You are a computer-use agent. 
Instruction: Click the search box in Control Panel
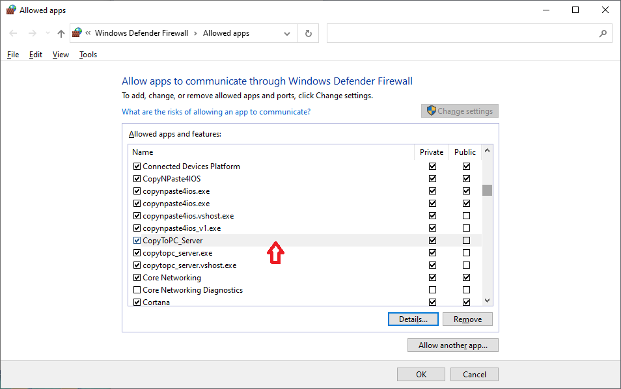pyautogui.click(x=469, y=33)
